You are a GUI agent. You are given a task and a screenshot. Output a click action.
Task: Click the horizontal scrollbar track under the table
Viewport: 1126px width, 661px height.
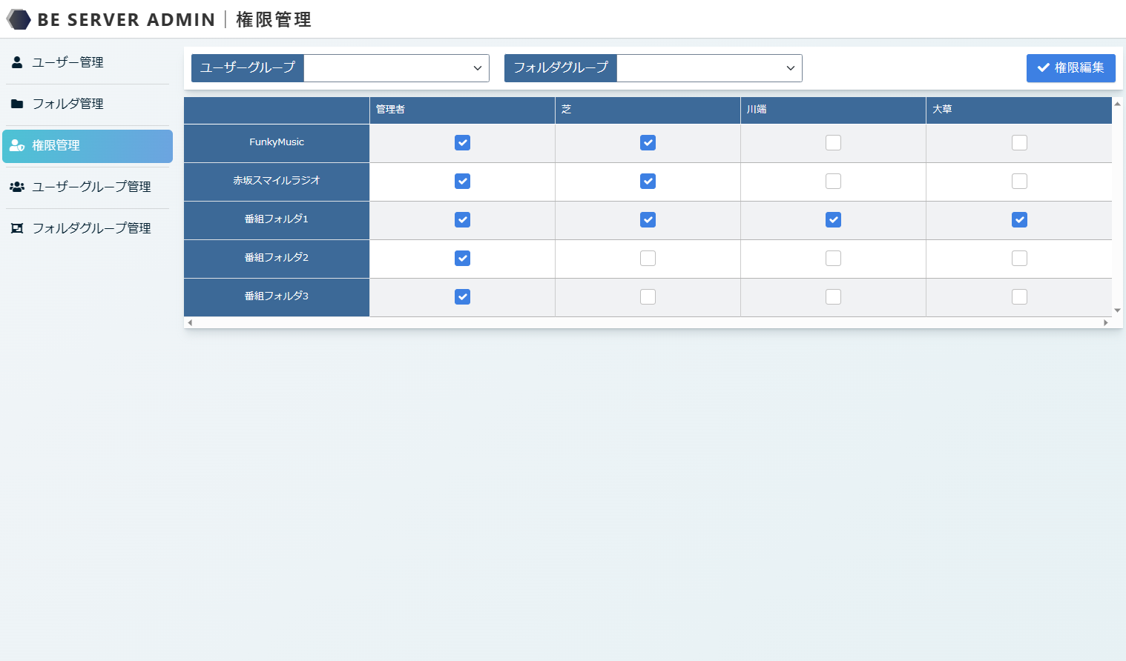(x=647, y=322)
